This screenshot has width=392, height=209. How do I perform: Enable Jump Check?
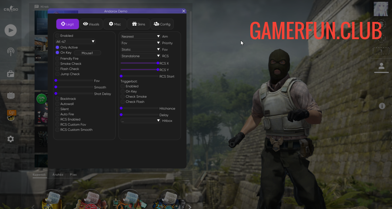click(x=58, y=74)
